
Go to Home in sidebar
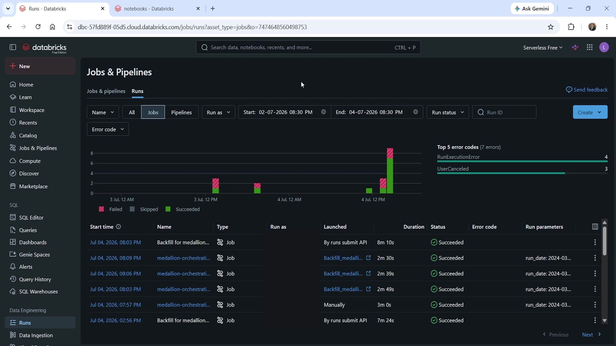click(40, 85)
